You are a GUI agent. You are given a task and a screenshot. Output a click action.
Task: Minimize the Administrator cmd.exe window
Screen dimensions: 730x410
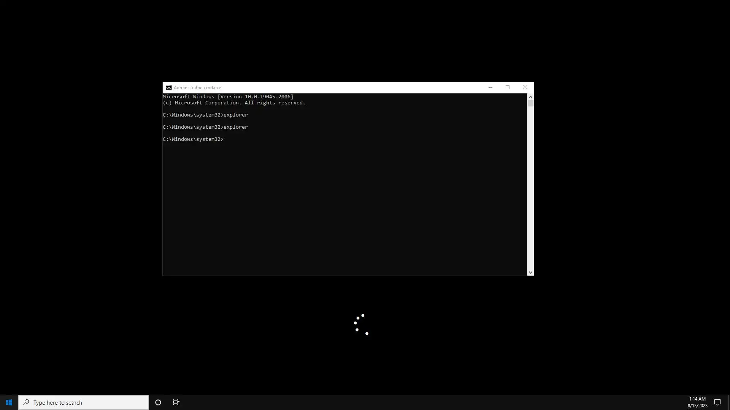click(490, 88)
